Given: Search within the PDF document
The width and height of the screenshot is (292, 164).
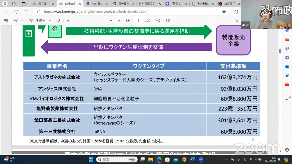Looking at the screenshot, I should (x=236, y=20).
